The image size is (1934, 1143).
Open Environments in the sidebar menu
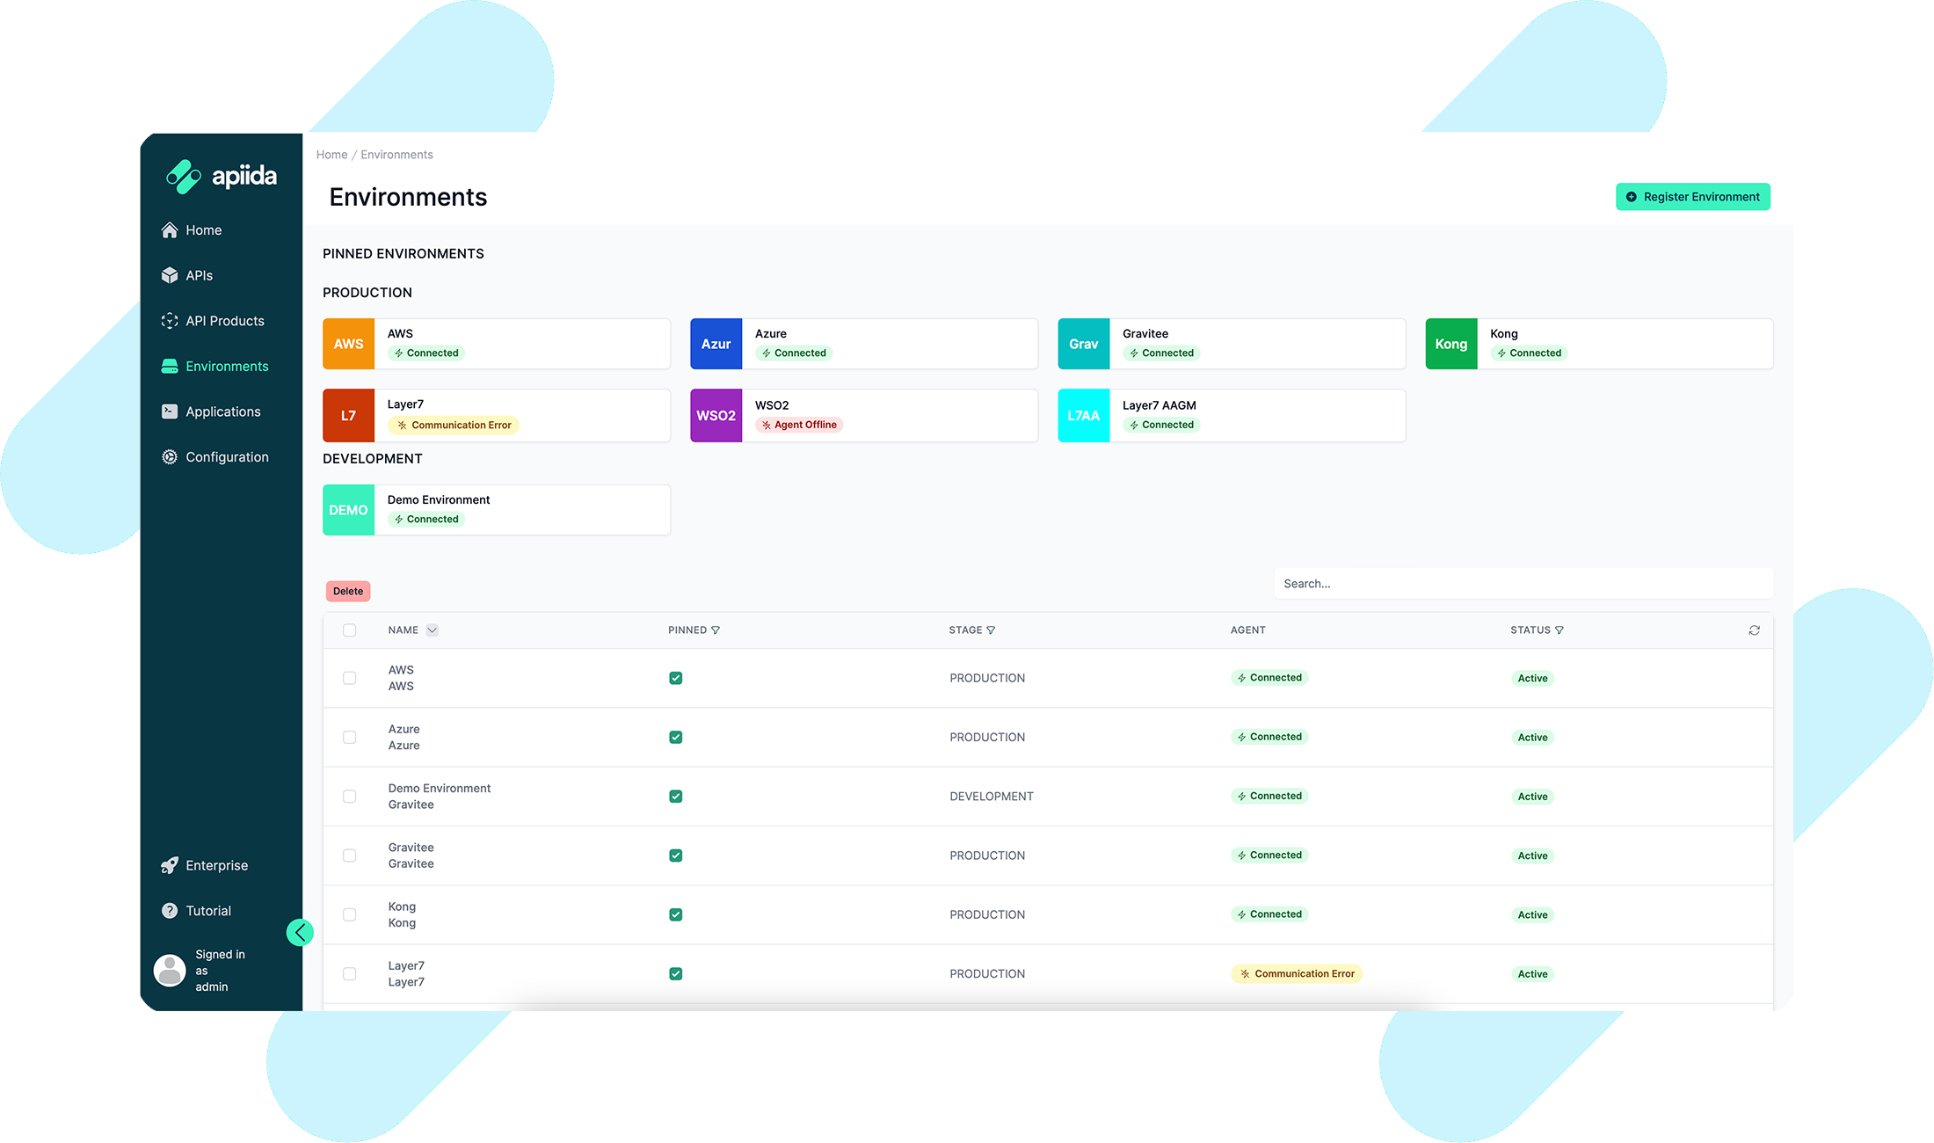pos(226,367)
